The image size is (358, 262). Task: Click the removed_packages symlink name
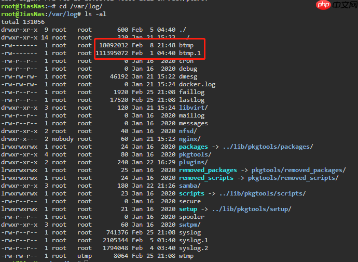tap(208, 170)
